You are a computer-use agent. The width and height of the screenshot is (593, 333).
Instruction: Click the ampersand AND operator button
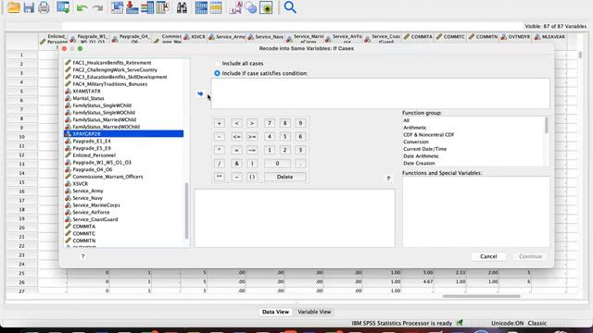coord(237,164)
